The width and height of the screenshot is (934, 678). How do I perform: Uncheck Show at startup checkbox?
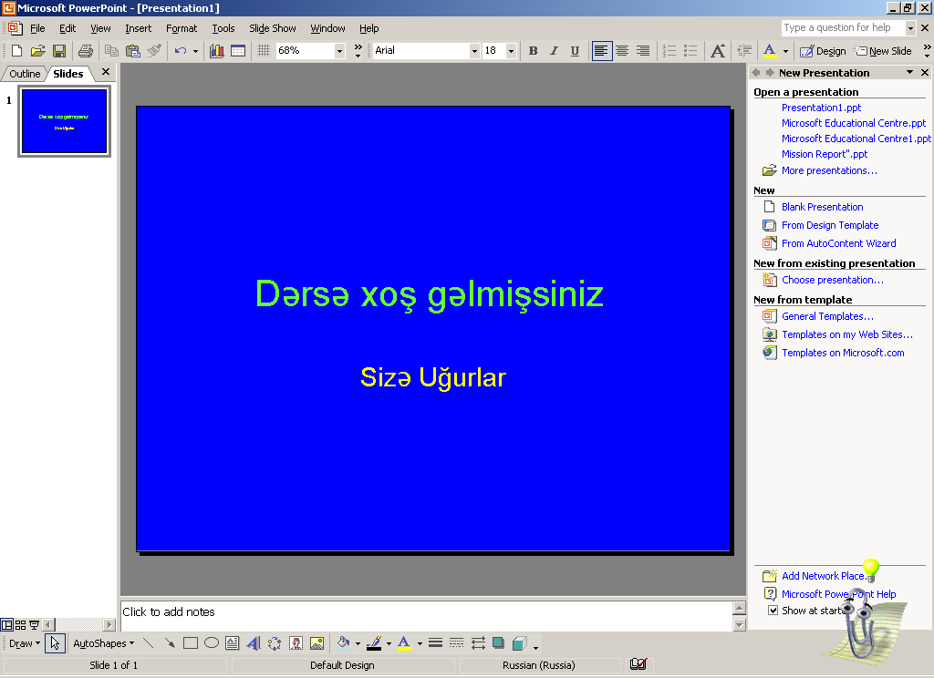(773, 611)
